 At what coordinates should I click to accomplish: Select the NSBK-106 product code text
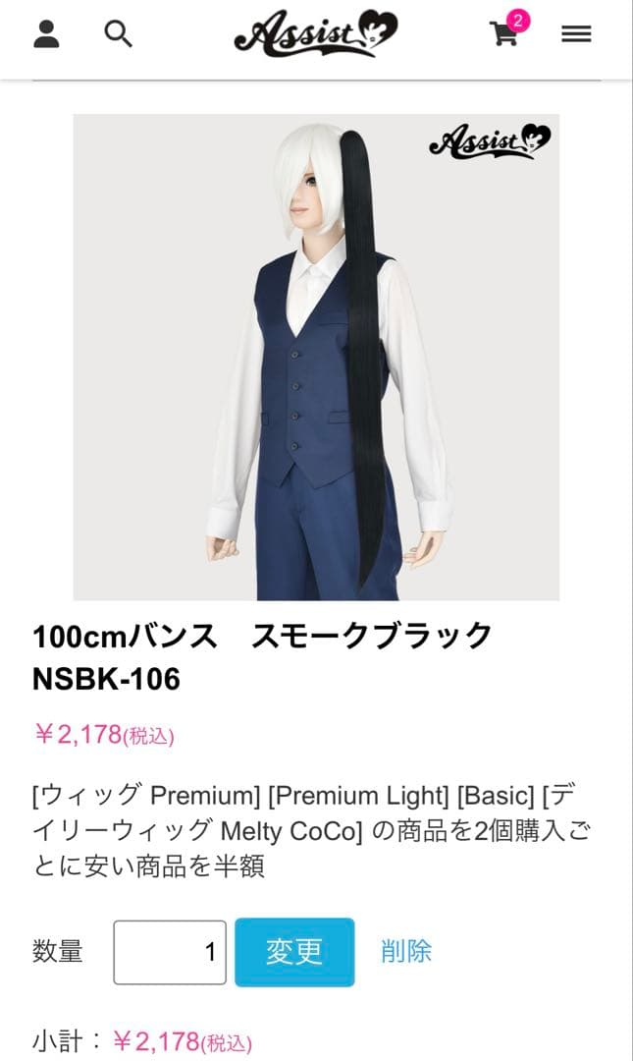tap(106, 680)
